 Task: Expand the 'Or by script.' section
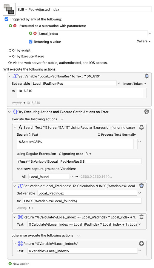20,50
